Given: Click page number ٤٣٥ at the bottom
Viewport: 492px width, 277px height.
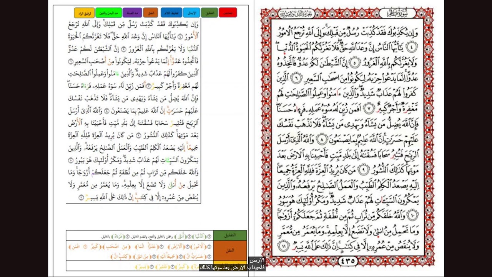Looking at the screenshot, I should tap(347, 261).
